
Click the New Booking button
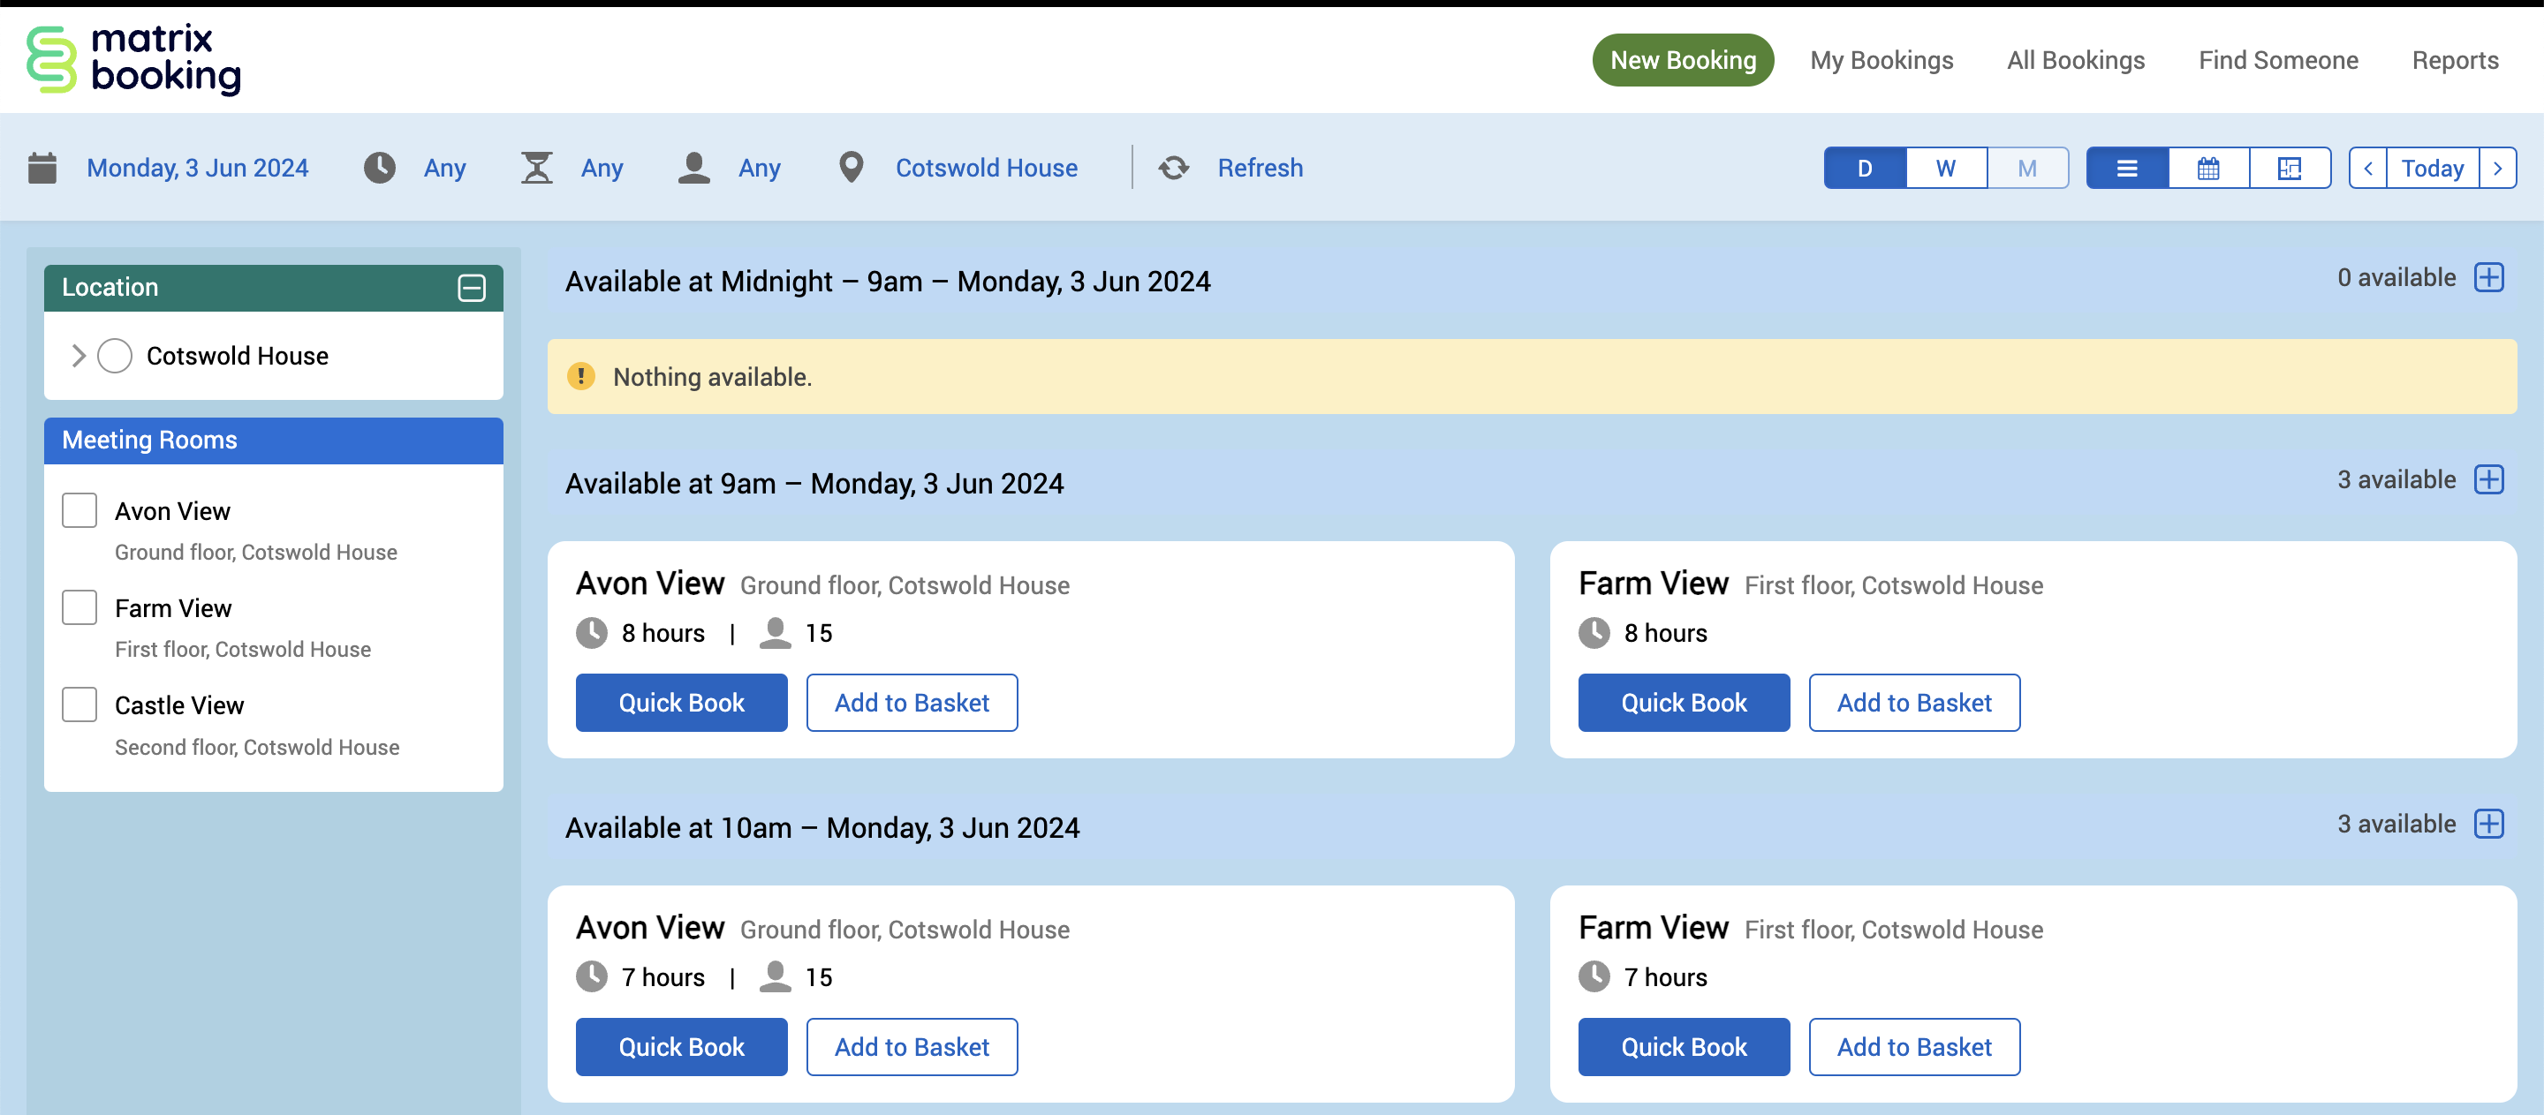[1682, 61]
